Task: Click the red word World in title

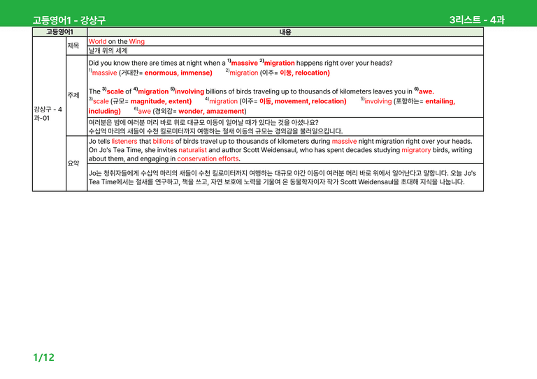Action: pyautogui.click(x=98, y=41)
